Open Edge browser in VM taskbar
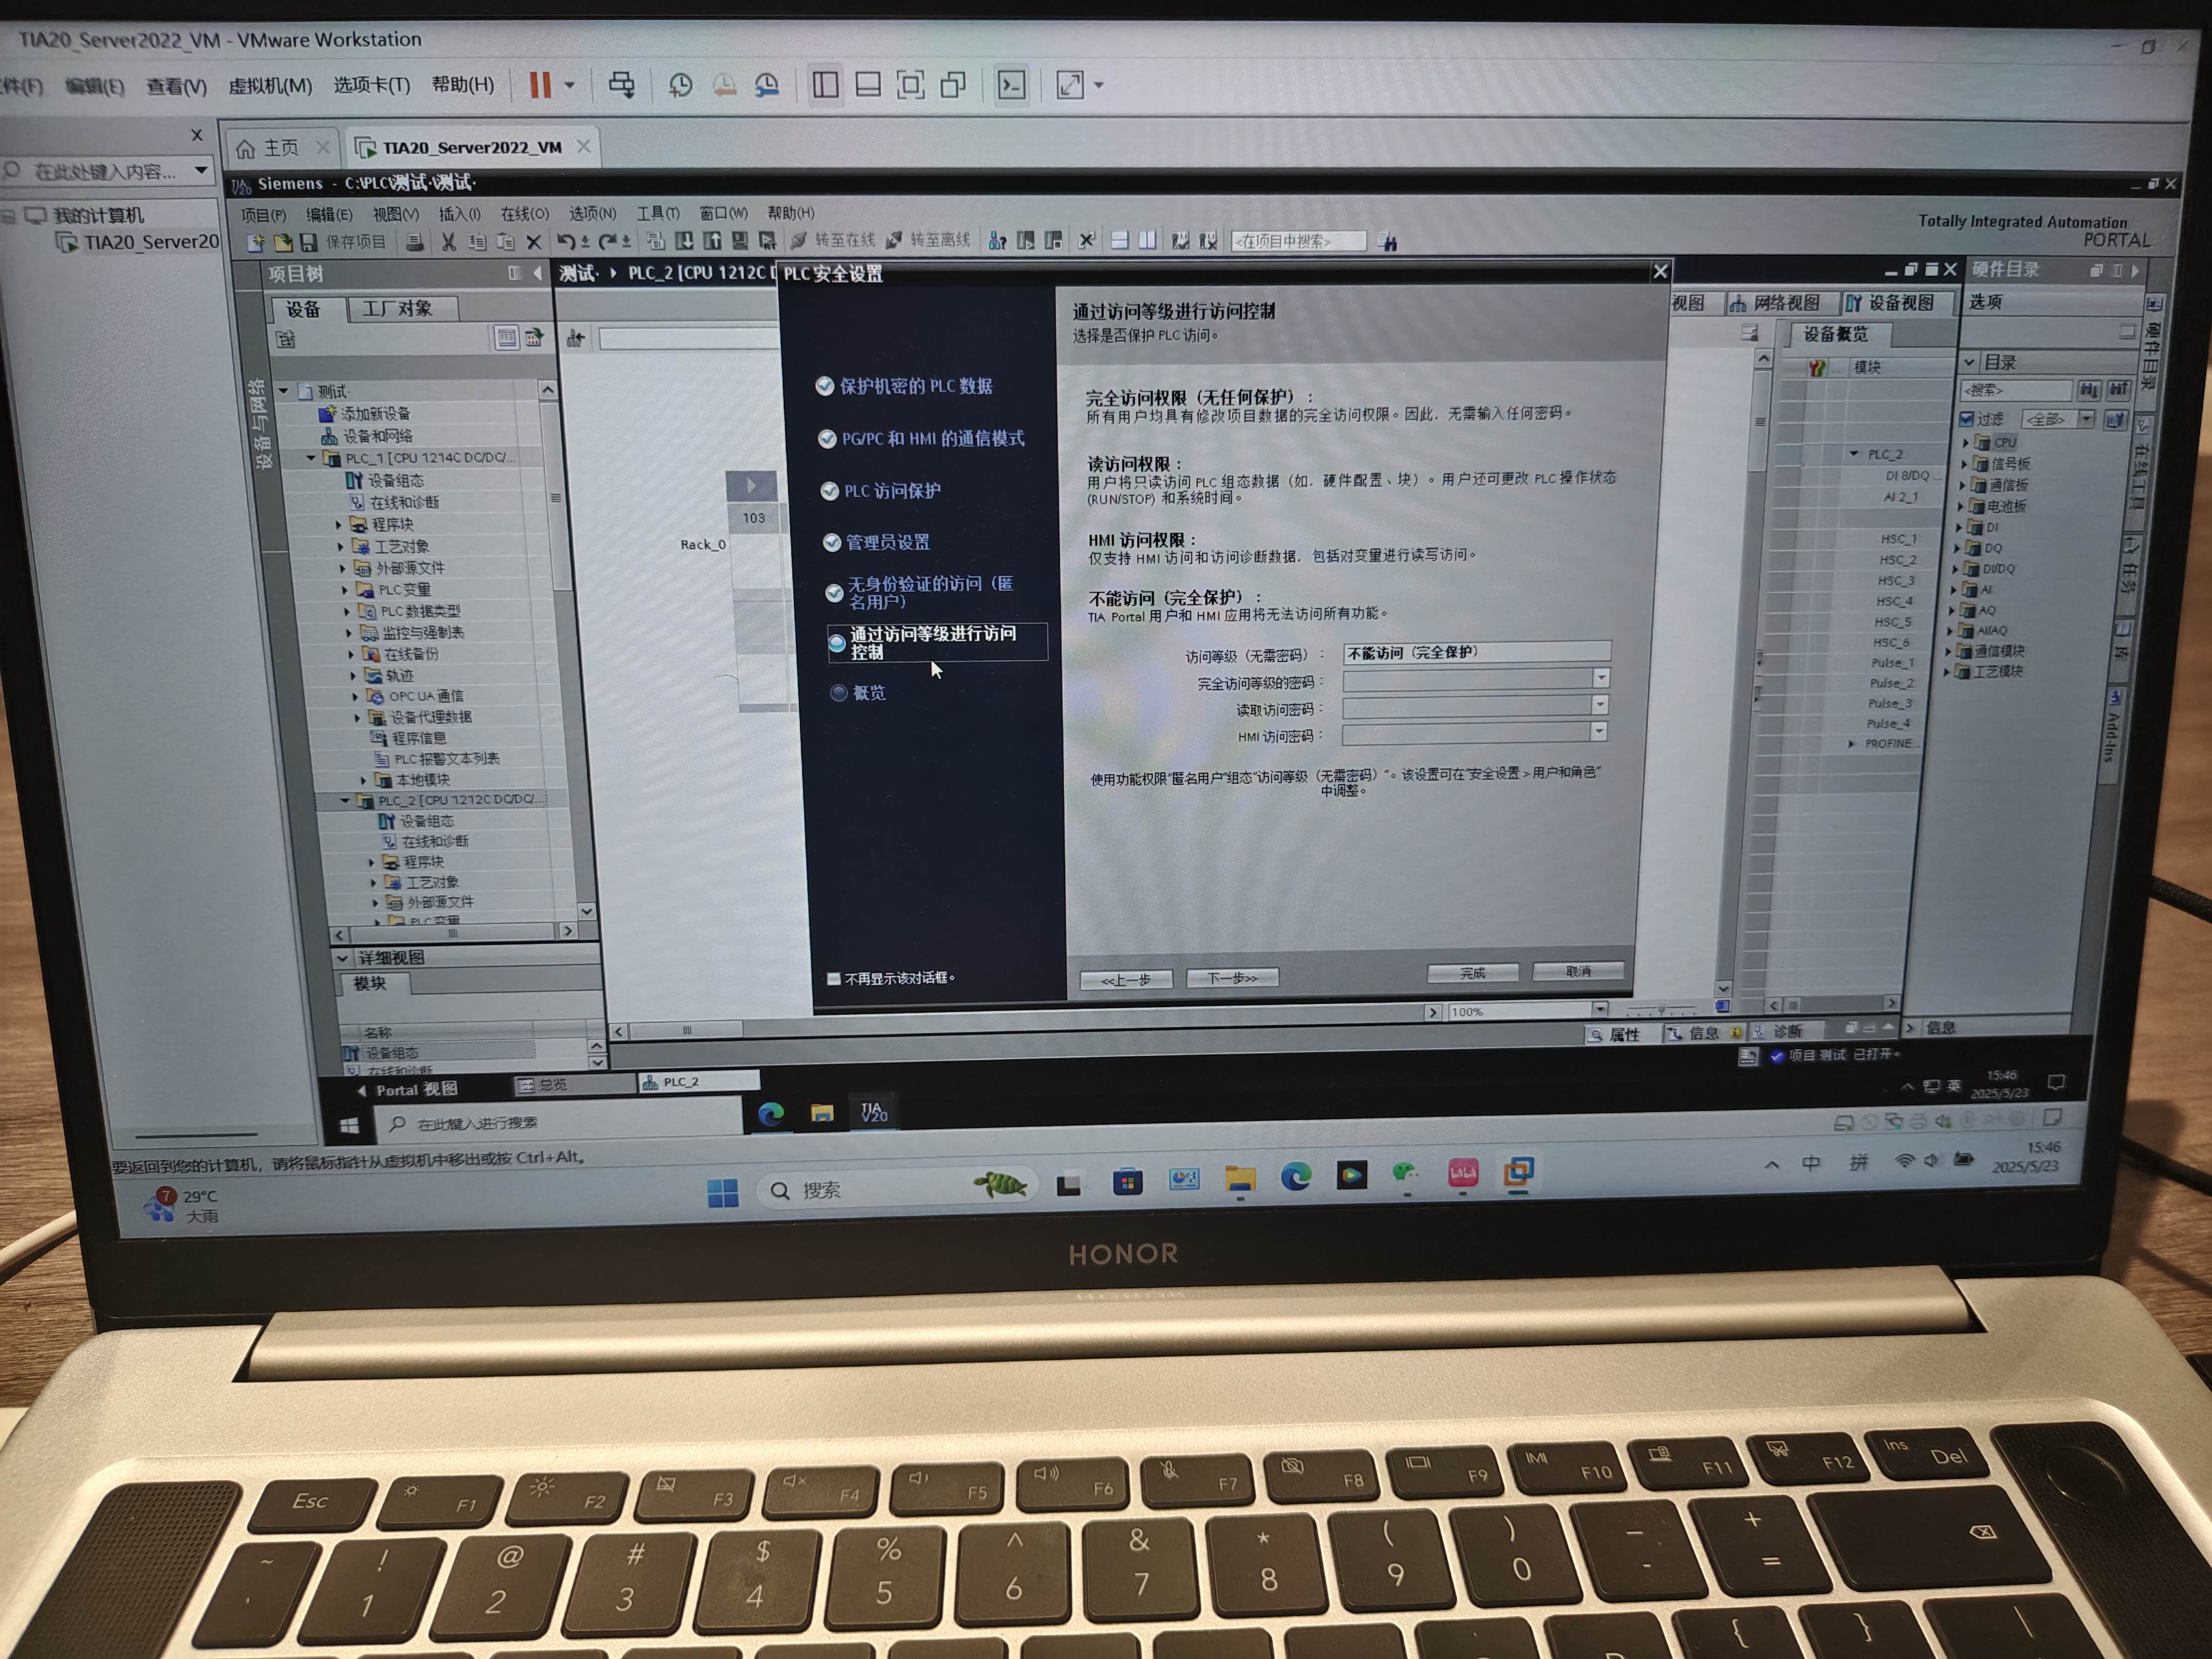 coord(771,1113)
